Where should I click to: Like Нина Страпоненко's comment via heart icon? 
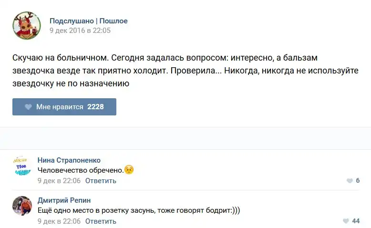(x=350, y=181)
